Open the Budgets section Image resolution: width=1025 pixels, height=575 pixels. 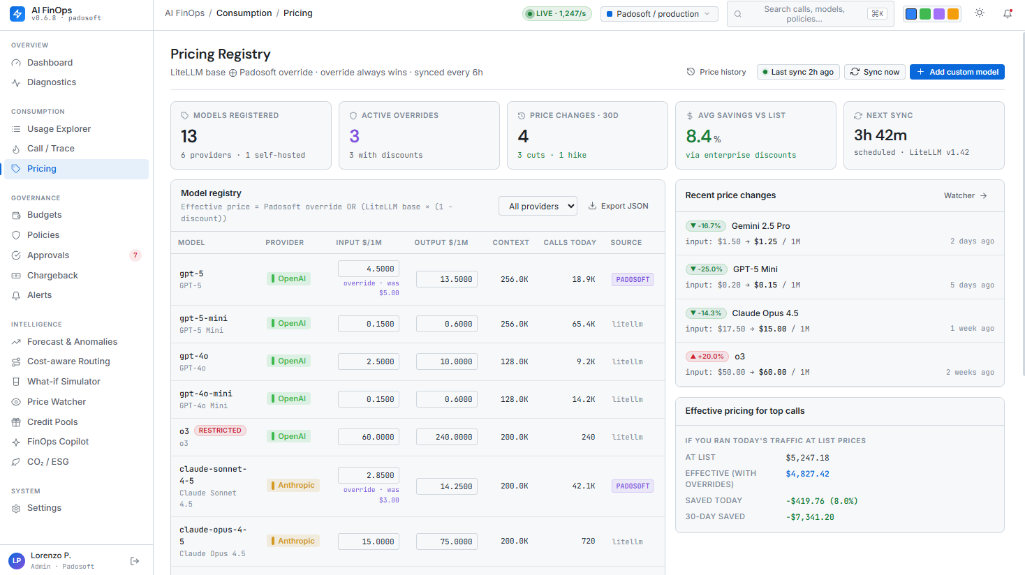click(76, 215)
